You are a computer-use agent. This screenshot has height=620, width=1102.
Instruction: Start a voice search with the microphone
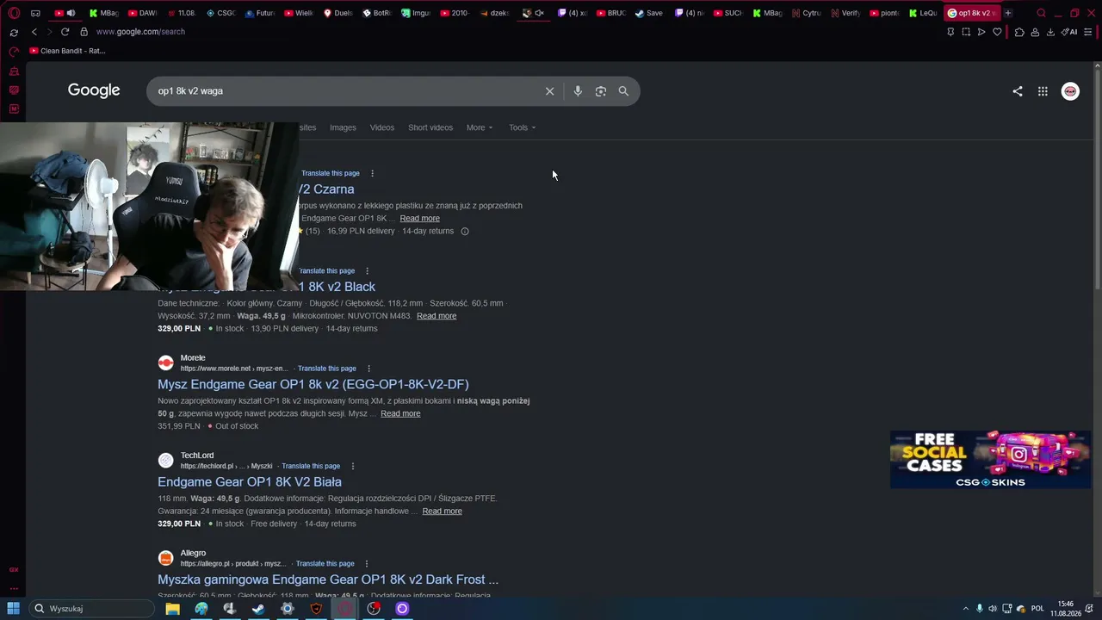click(x=578, y=91)
